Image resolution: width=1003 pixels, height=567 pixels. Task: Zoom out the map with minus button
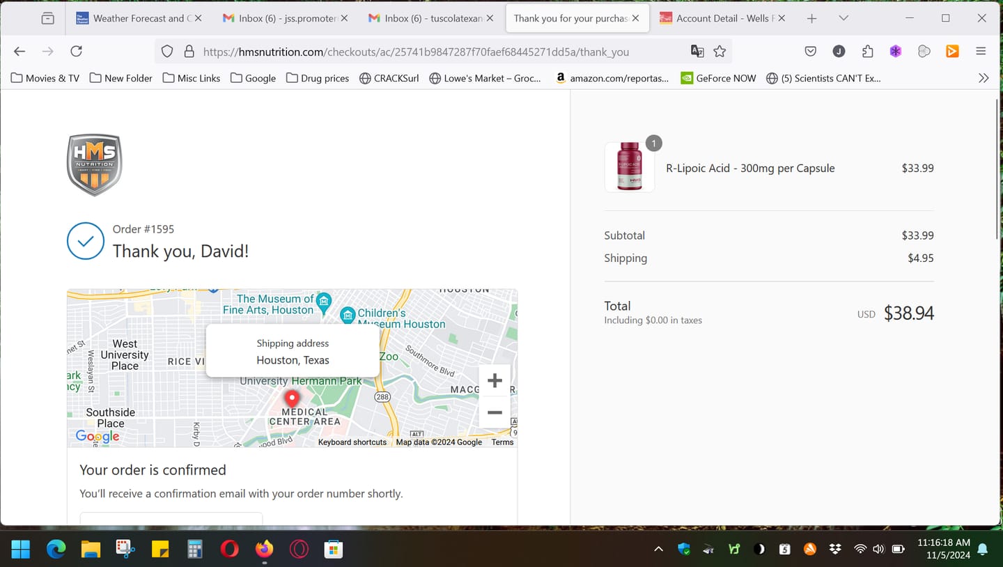click(x=495, y=412)
